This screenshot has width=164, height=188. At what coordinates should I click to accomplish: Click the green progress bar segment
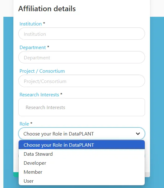click(x=16, y=175)
